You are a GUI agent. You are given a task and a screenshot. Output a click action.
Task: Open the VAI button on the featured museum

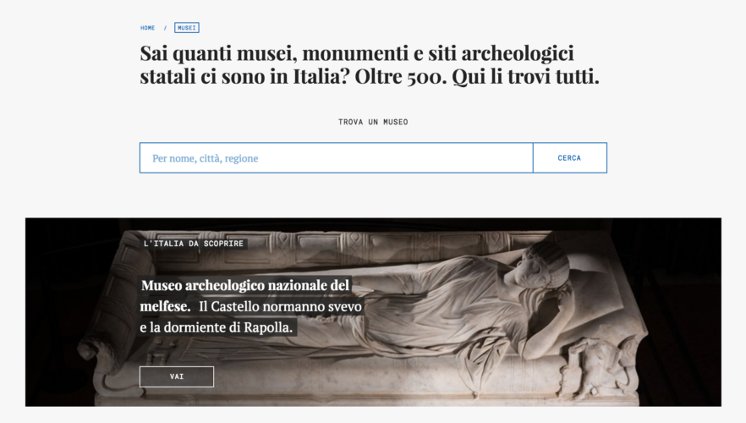click(177, 376)
